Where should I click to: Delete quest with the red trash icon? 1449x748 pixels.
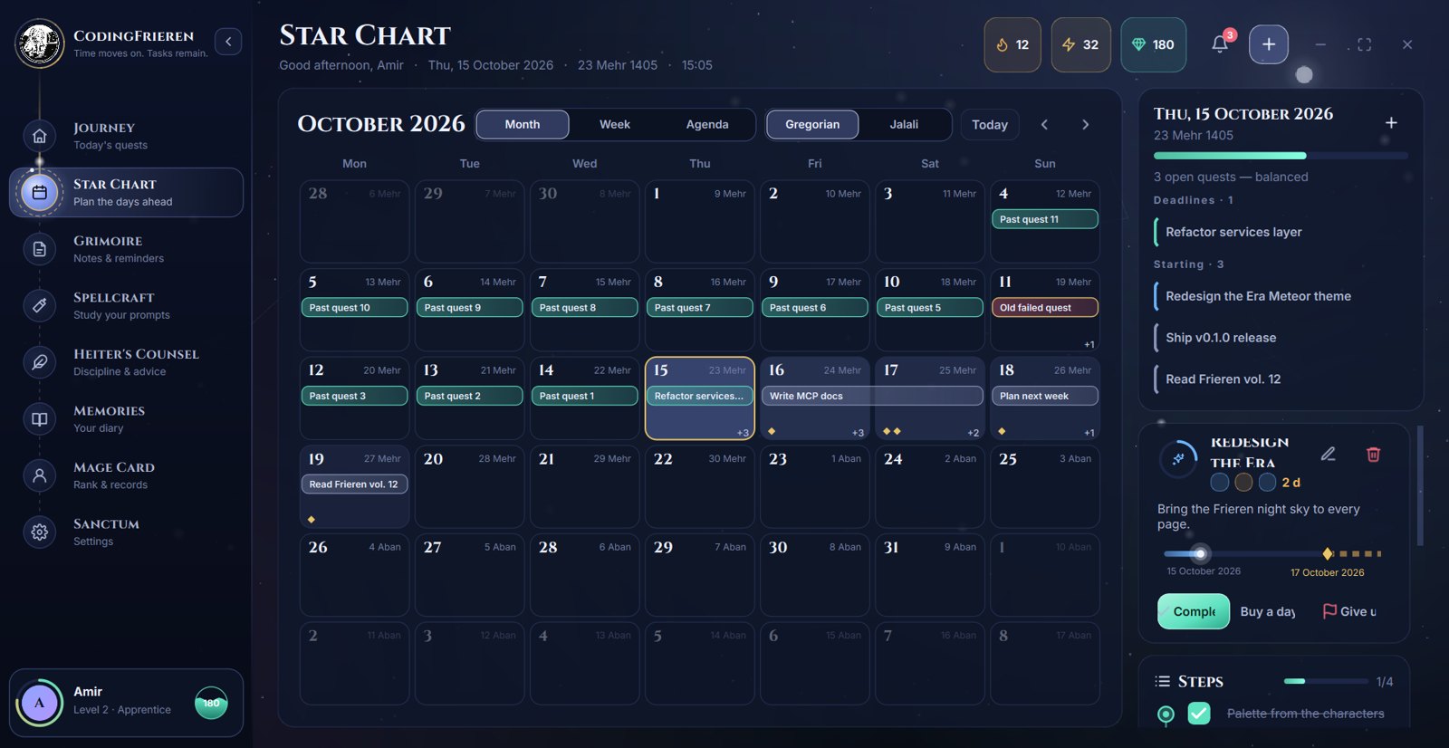point(1373,454)
